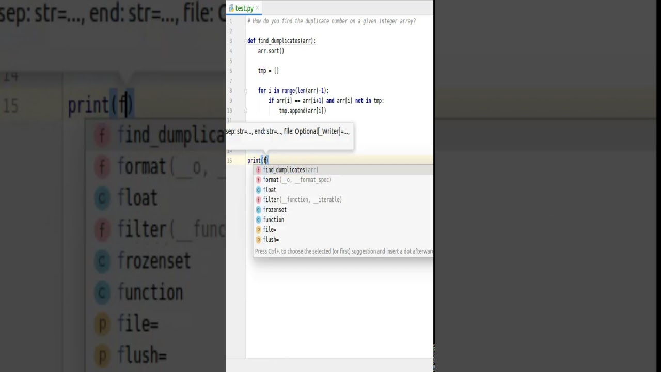The width and height of the screenshot is (661, 372).
Task: Pick the float class suggestion
Action: (343, 190)
